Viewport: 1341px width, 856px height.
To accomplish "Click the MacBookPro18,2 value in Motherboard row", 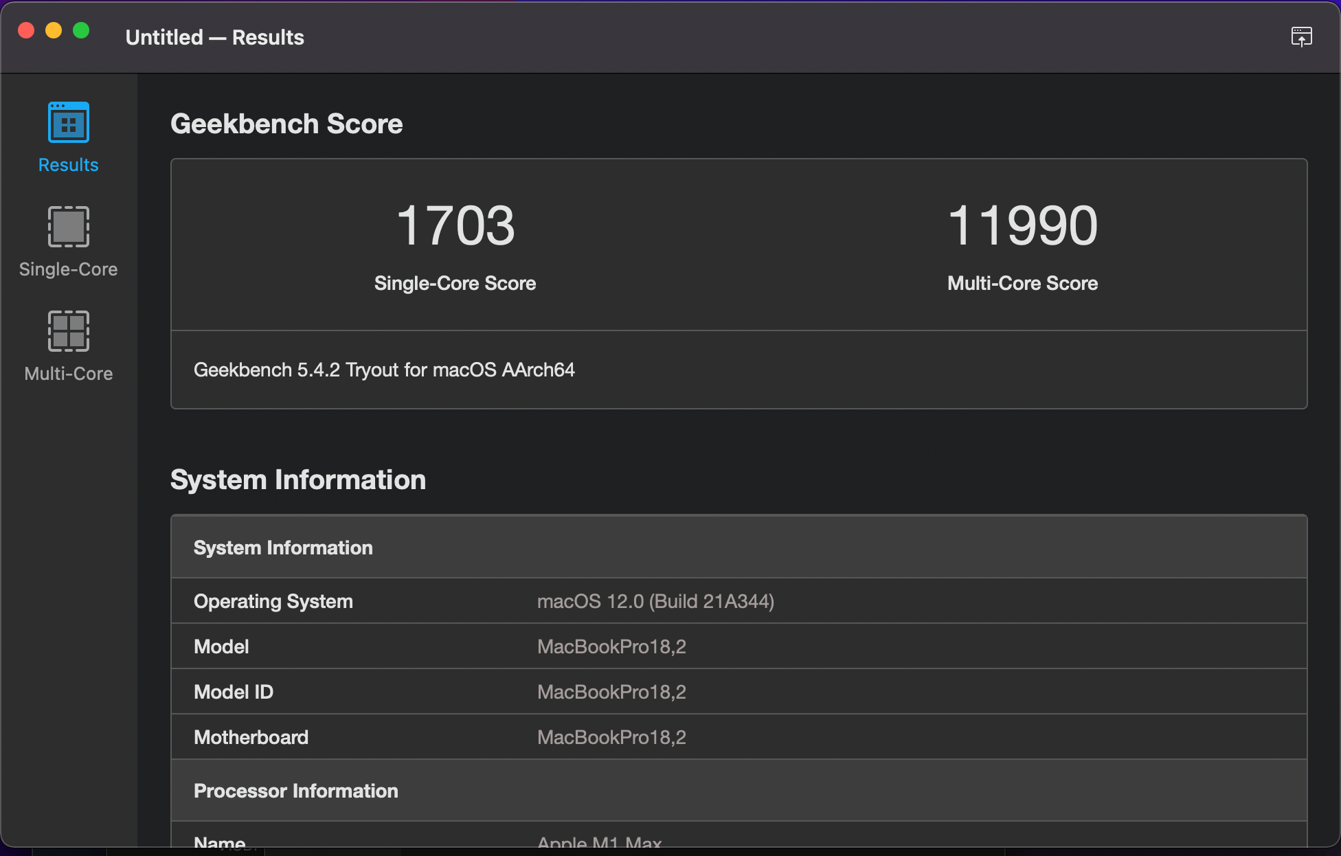I will (611, 737).
